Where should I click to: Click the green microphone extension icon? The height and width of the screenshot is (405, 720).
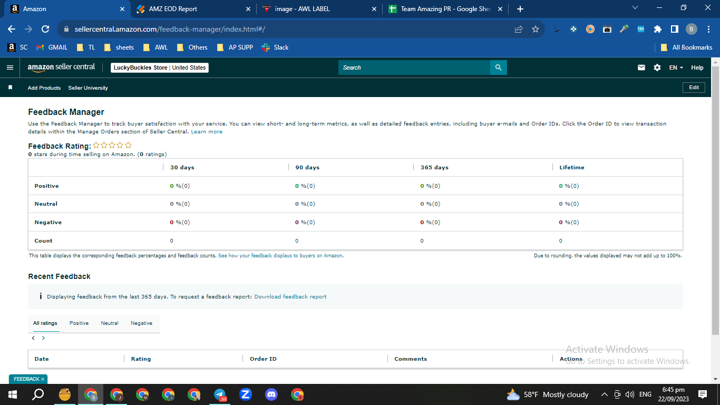(624, 29)
